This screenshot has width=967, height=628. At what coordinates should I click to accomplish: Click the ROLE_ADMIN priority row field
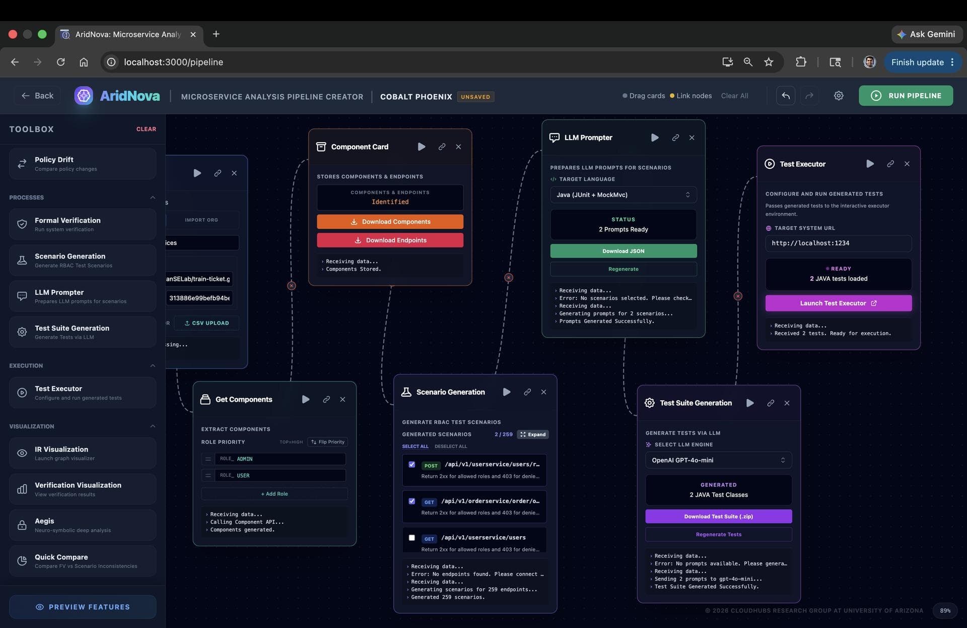tap(280, 459)
